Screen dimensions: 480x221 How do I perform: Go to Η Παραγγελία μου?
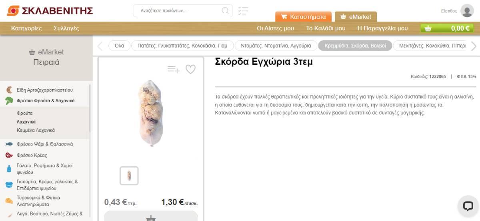382,28
